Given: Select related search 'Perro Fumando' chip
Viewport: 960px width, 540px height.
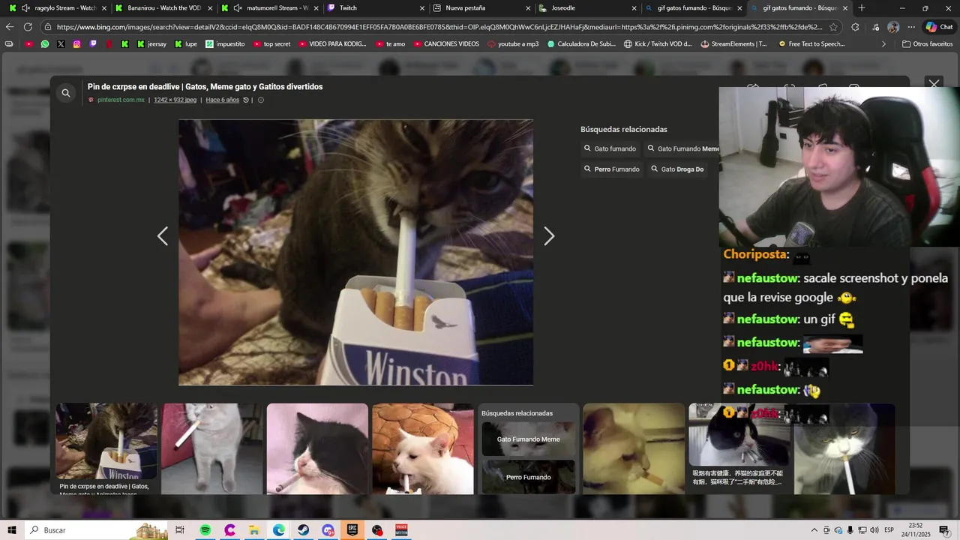Looking at the screenshot, I should [611, 169].
